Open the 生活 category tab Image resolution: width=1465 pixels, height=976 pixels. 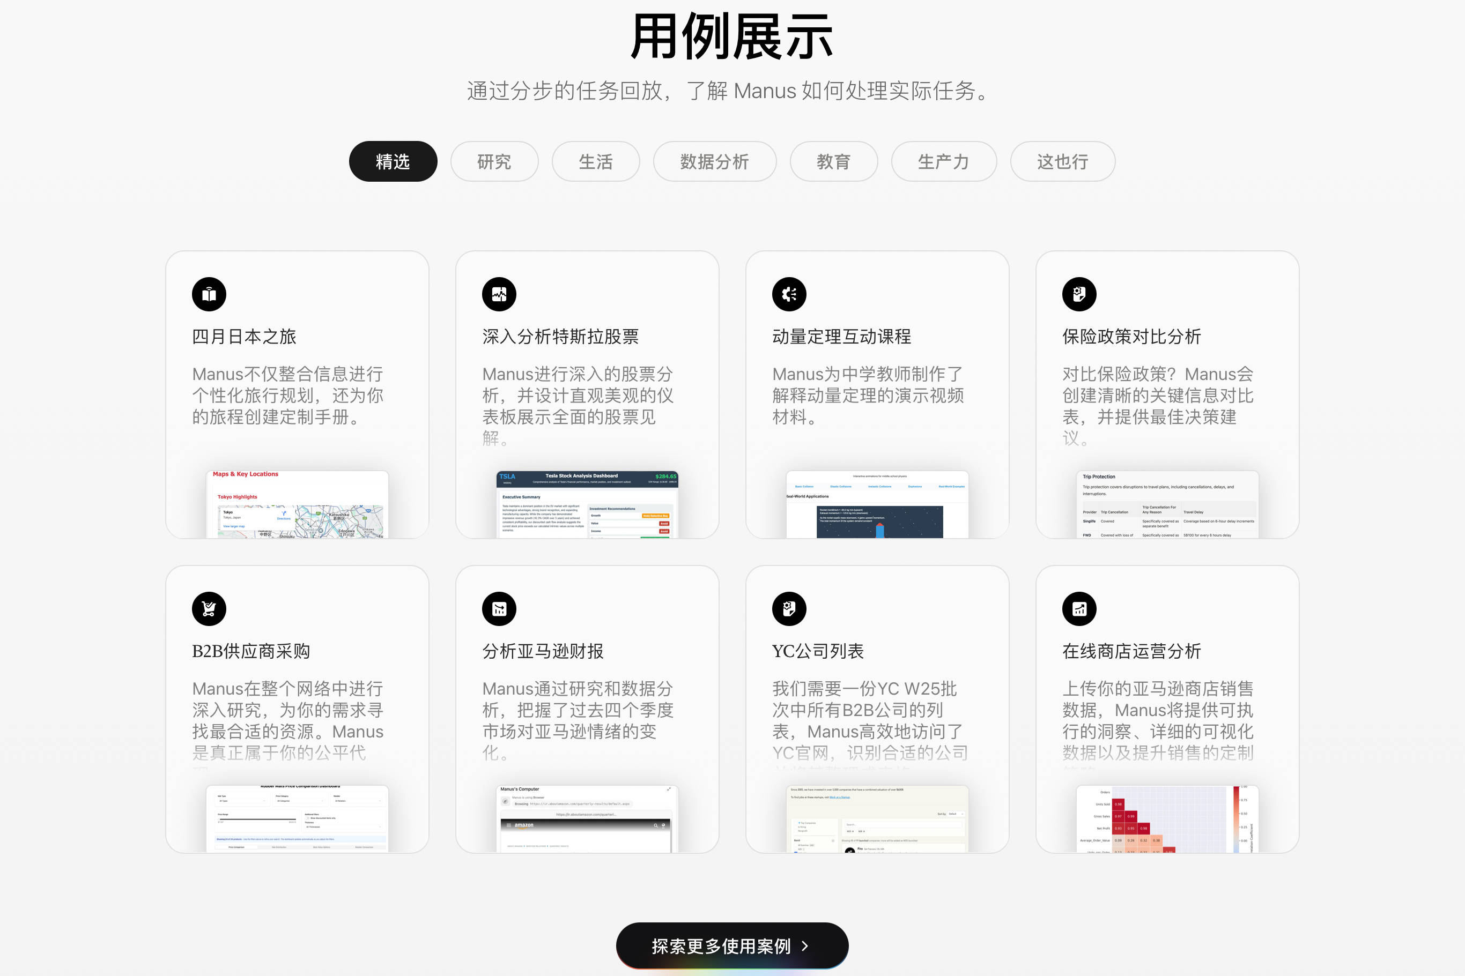click(596, 161)
